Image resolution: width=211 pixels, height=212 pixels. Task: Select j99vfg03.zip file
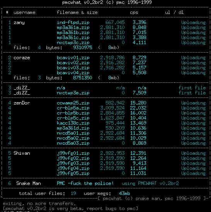[x=73, y=163]
